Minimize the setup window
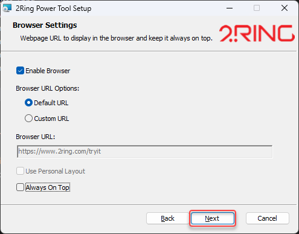The width and height of the screenshot is (299, 234). coord(230,8)
